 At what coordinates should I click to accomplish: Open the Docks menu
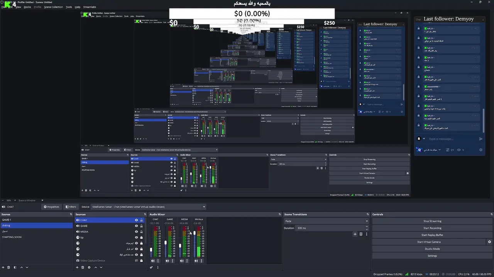point(27,7)
